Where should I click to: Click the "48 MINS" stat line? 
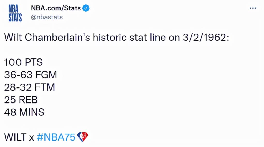pyautogui.click(x=24, y=112)
